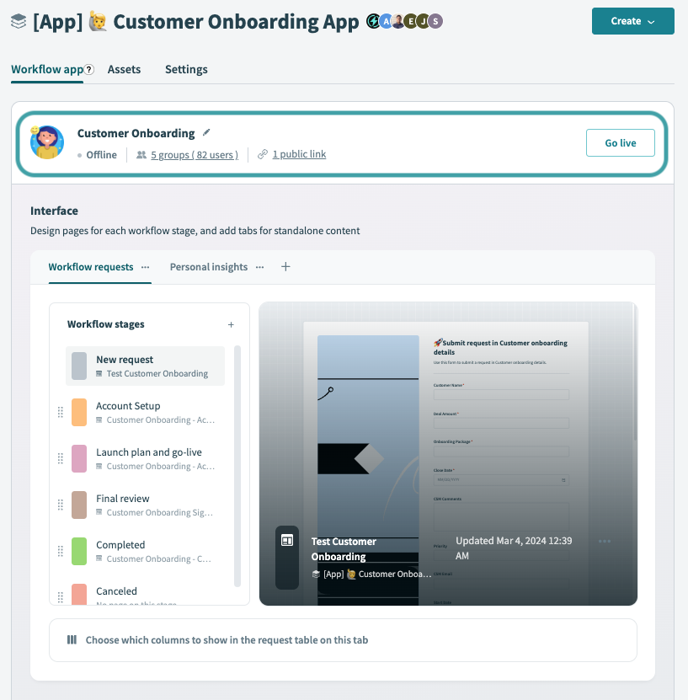This screenshot has width=688, height=700.
Task: Click the project stack icon beside the title
Action: point(19,21)
